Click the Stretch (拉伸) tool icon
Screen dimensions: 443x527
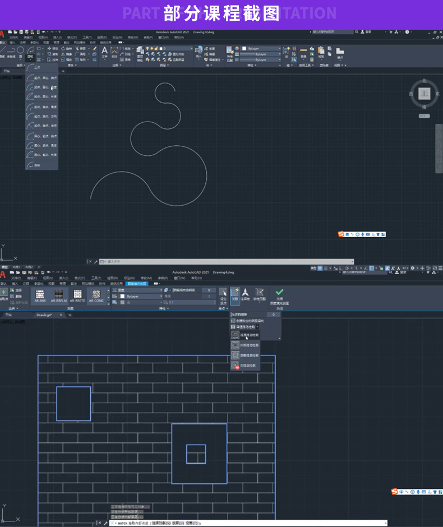49,59
